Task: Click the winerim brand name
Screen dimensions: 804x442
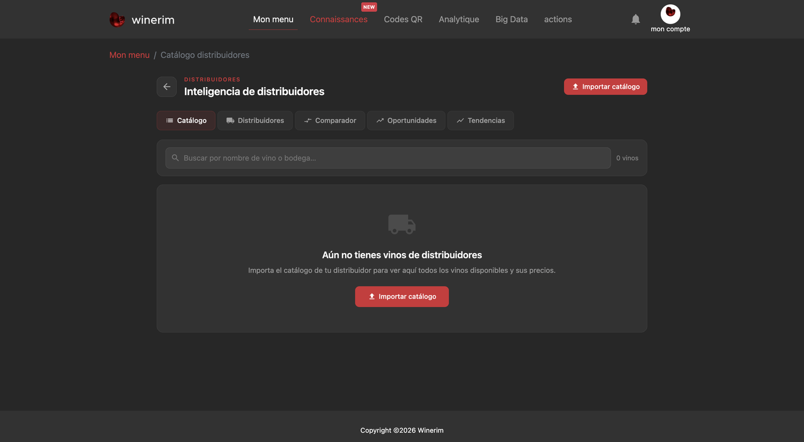Action: click(153, 20)
